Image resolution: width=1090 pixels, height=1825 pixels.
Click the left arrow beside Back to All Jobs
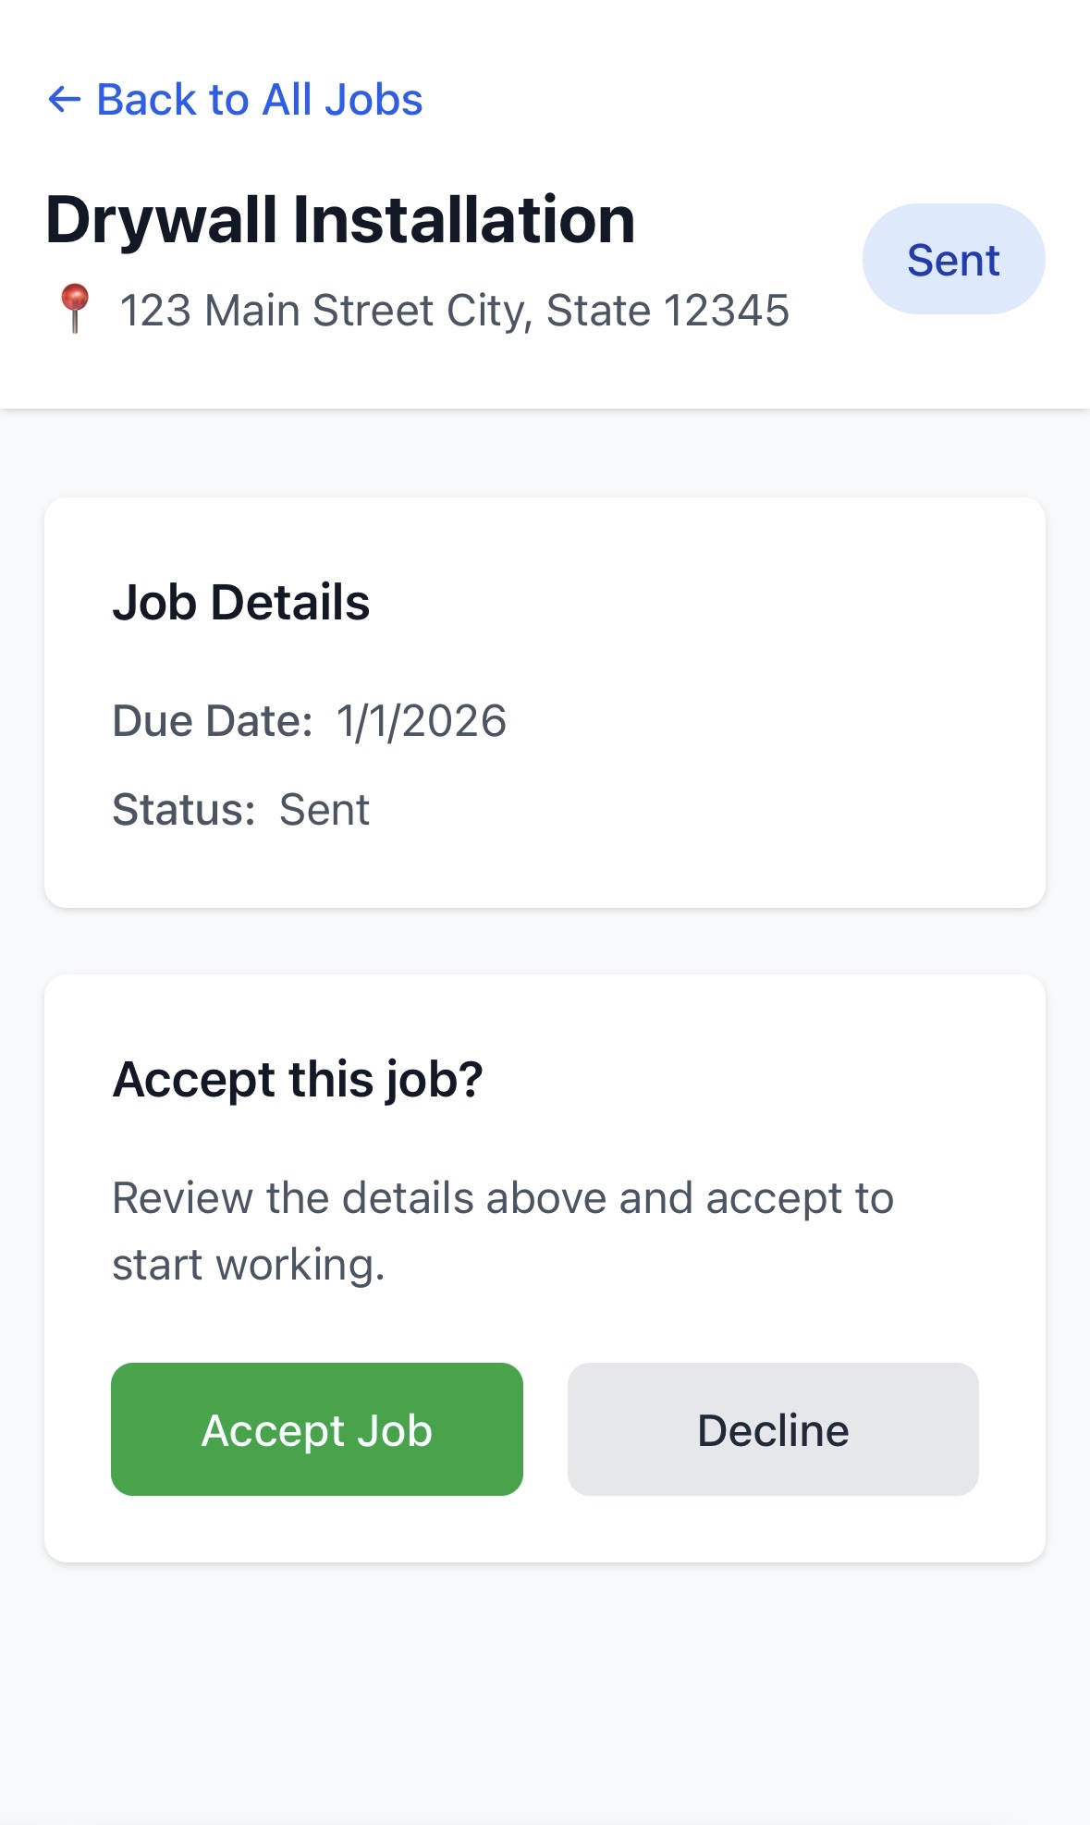[64, 99]
